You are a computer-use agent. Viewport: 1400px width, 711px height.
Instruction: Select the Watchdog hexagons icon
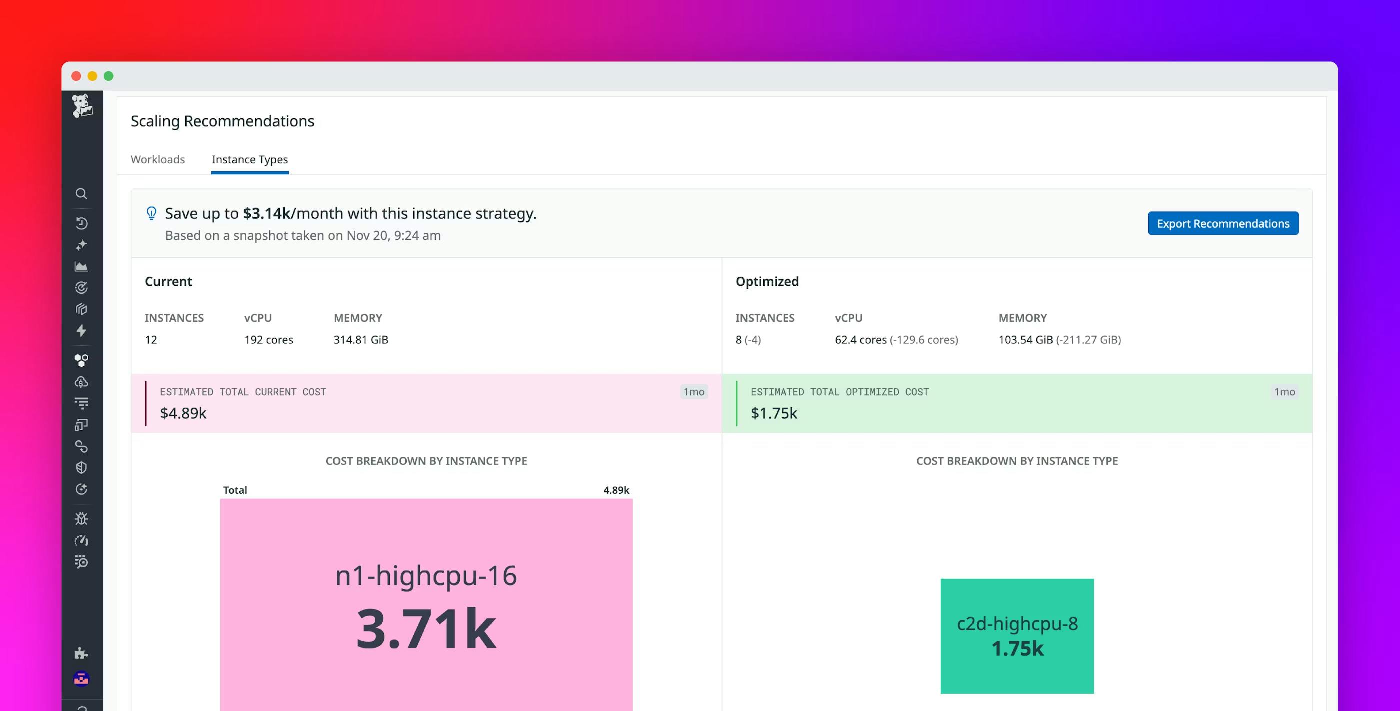(x=82, y=359)
